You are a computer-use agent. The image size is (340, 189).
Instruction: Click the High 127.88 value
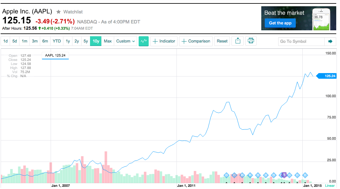26,68
